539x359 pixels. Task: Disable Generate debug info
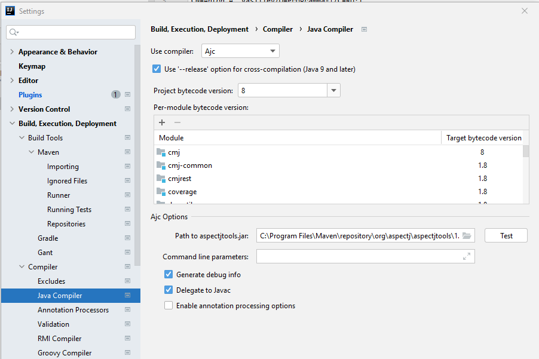point(169,274)
